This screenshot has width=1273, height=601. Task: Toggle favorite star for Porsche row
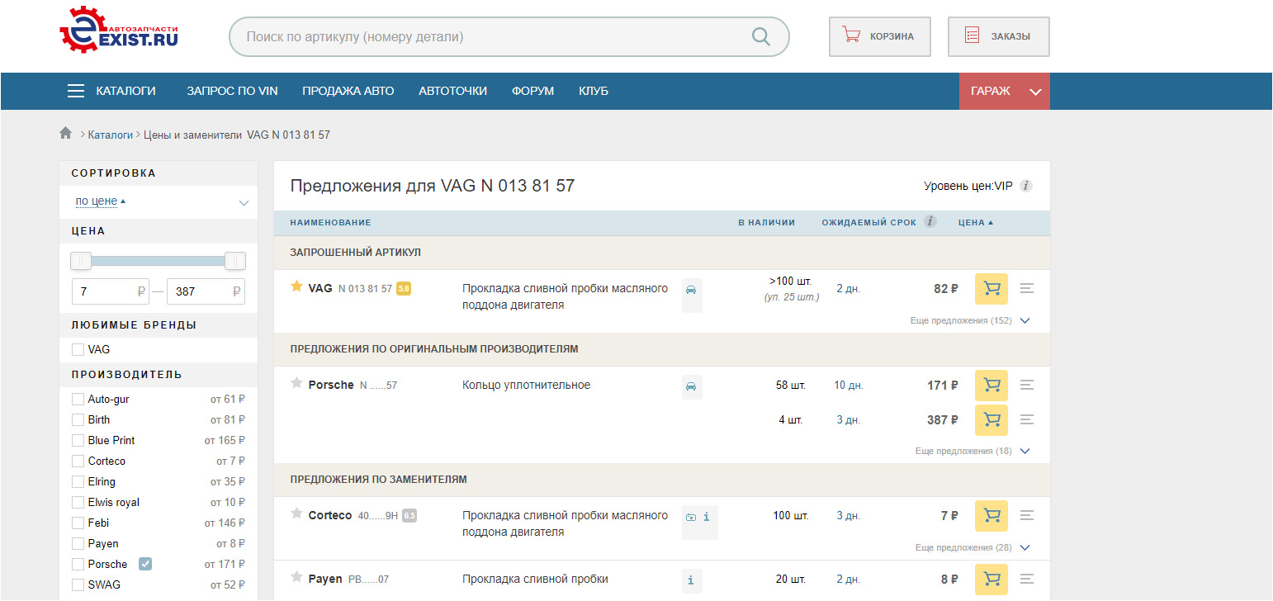[296, 383]
